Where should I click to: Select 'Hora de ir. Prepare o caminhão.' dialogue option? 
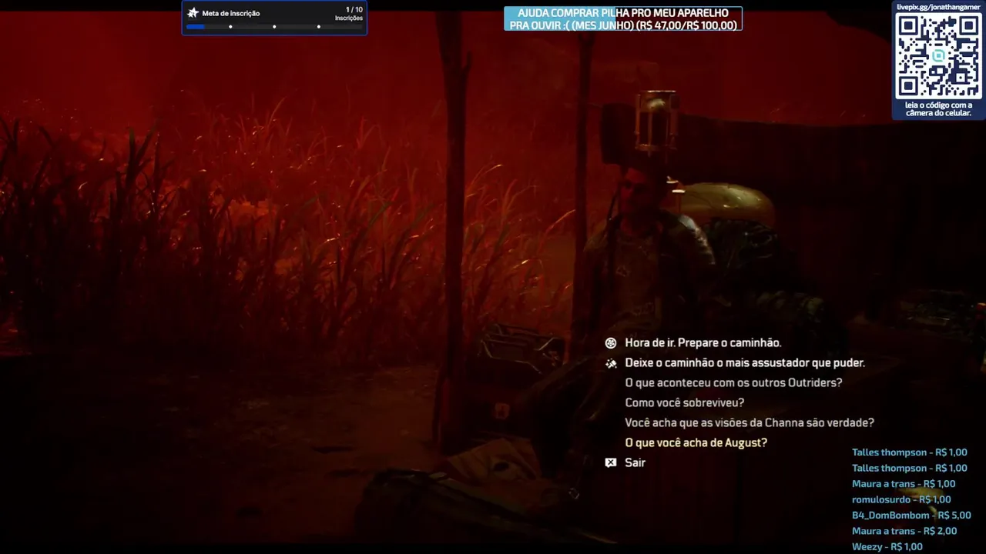pyautogui.click(x=703, y=343)
